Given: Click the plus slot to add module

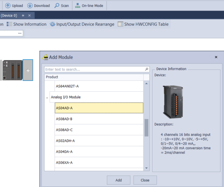Looking at the screenshot, I should click(28, 70).
